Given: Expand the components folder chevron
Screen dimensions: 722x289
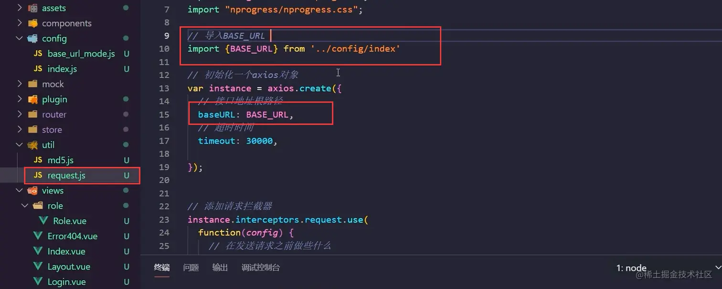Looking at the screenshot, I should (20, 23).
